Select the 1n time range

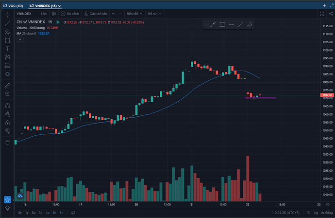pos(62,213)
